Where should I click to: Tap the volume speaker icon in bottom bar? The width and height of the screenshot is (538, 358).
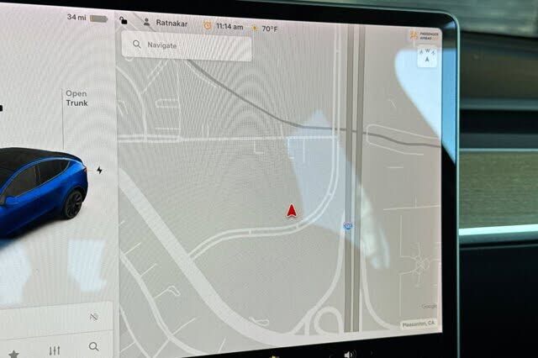tap(349, 354)
